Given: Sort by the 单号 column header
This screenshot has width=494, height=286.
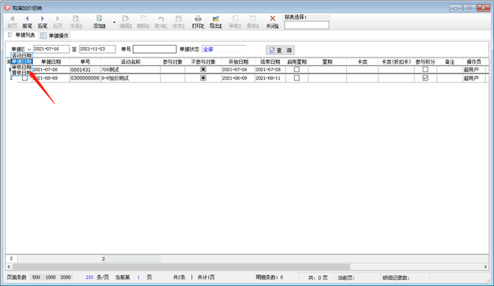Looking at the screenshot, I should (85, 62).
